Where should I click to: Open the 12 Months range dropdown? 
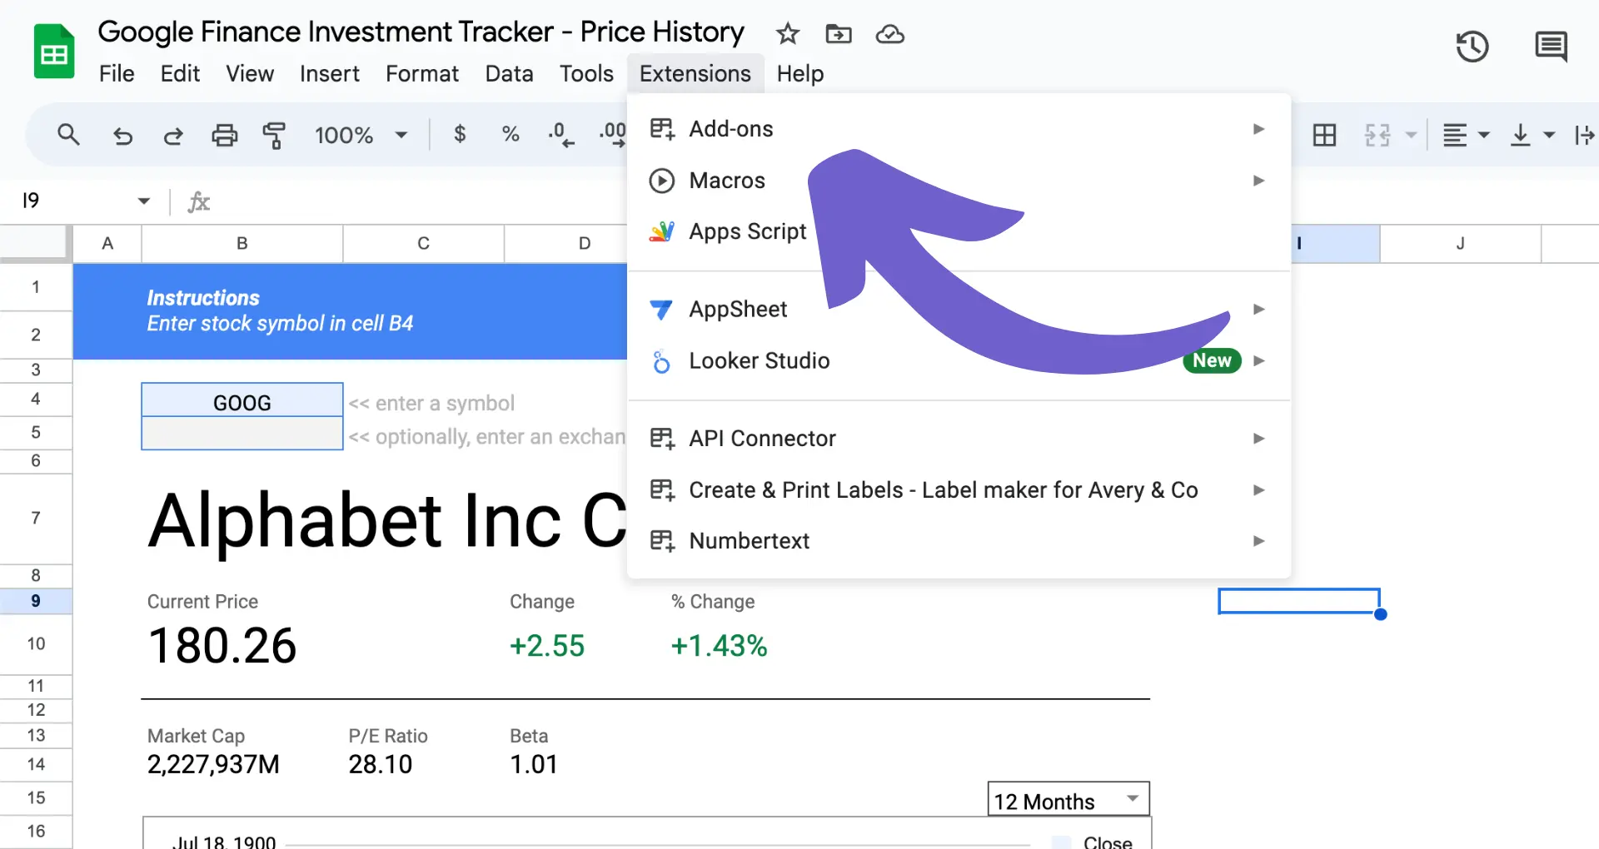(x=1068, y=799)
